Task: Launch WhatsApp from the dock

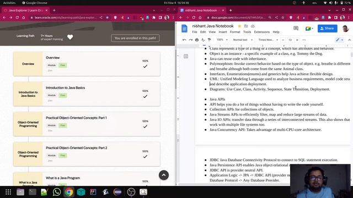Action: pos(56,192)
